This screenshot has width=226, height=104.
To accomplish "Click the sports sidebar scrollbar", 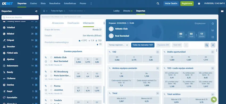I will 40,83.
